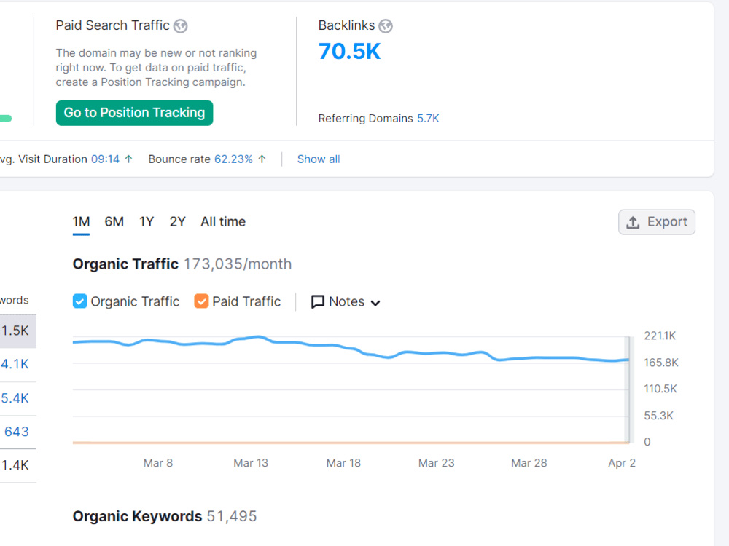Switch to the 1Y time range
Image resolution: width=729 pixels, height=546 pixels.
147,222
